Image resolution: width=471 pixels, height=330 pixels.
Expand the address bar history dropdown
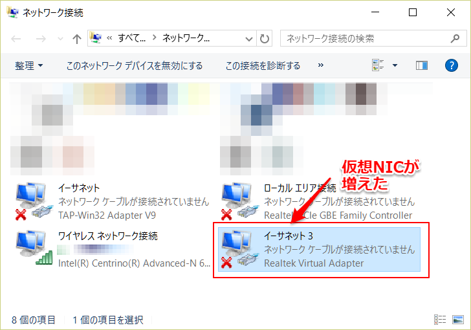click(248, 39)
